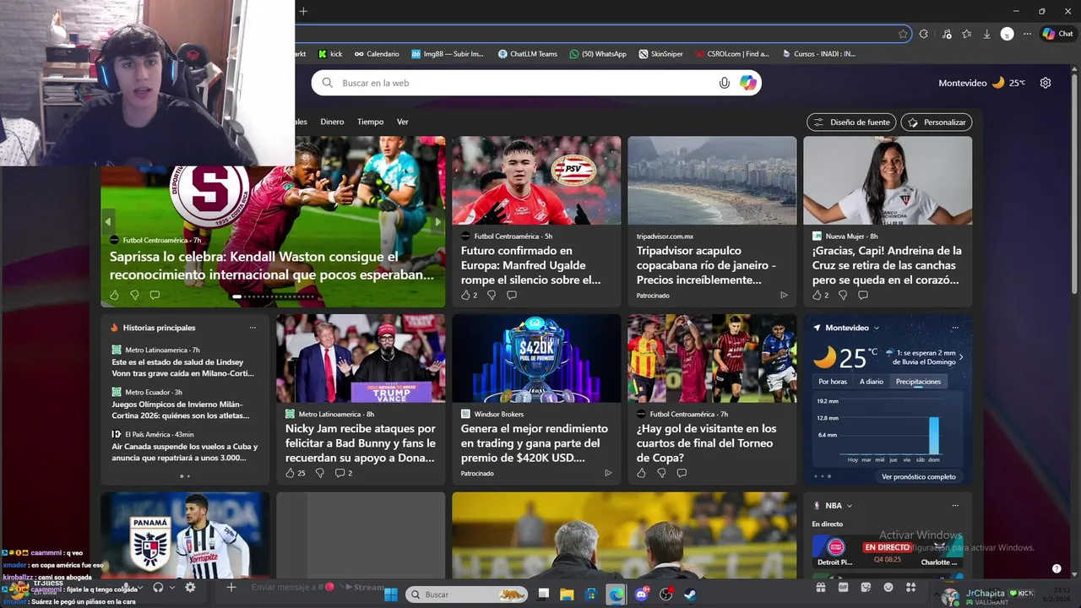The width and height of the screenshot is (1081, 608).
Task: Like the Manfred Ugalde article
Action: pos(469,295)
